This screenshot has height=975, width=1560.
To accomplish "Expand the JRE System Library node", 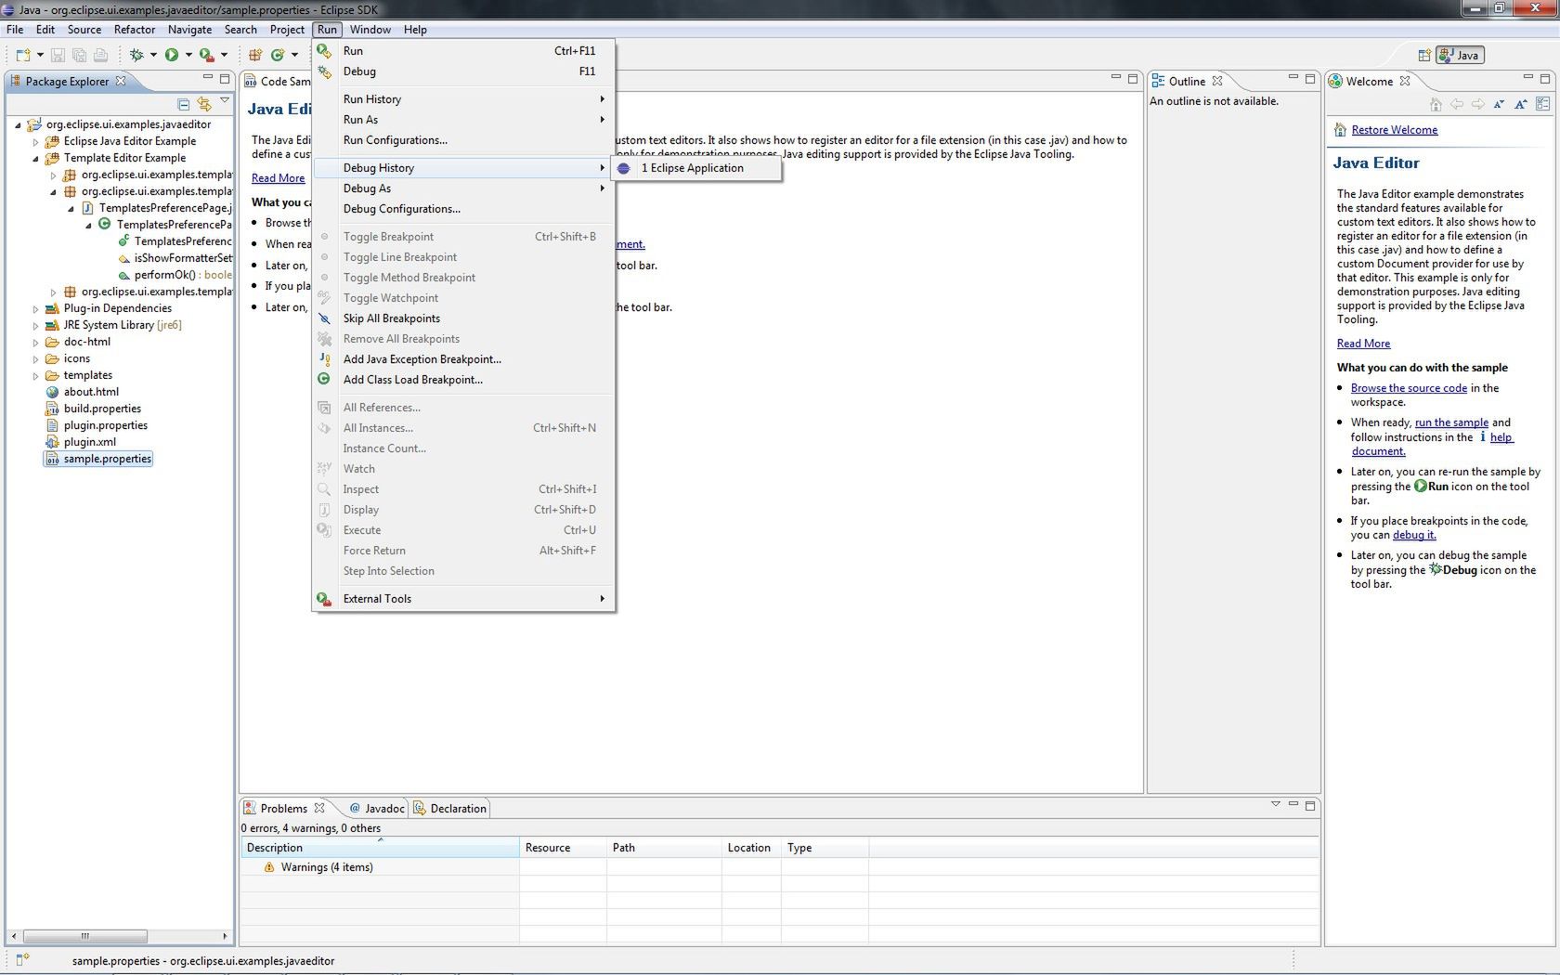I will pos(35,325).
